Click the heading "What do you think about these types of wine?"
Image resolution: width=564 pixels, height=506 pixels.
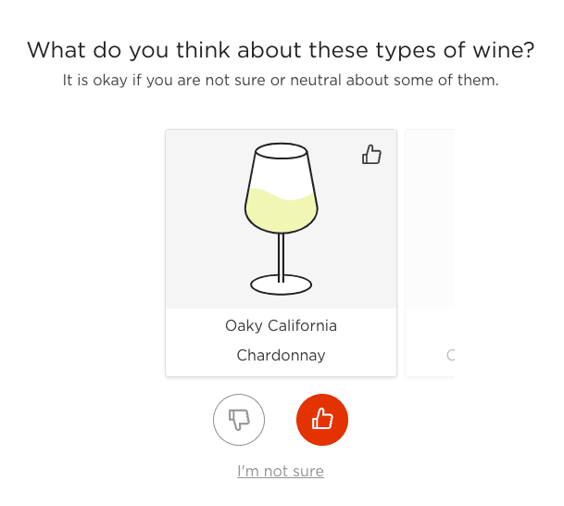(x=281, y=50)
